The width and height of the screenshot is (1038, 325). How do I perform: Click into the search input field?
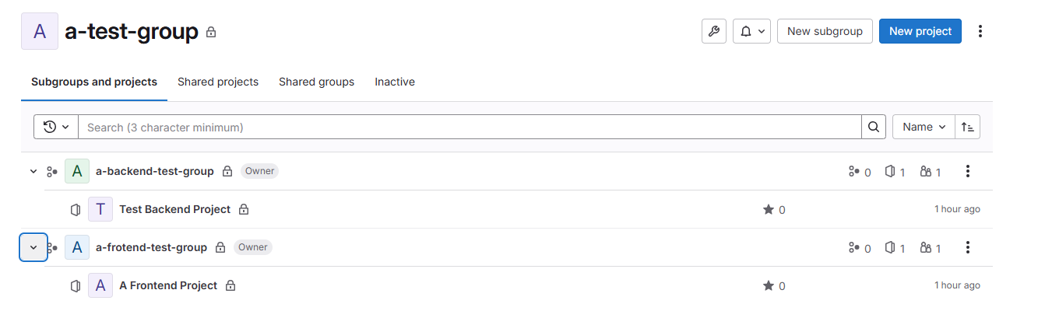tap(467, 127)
